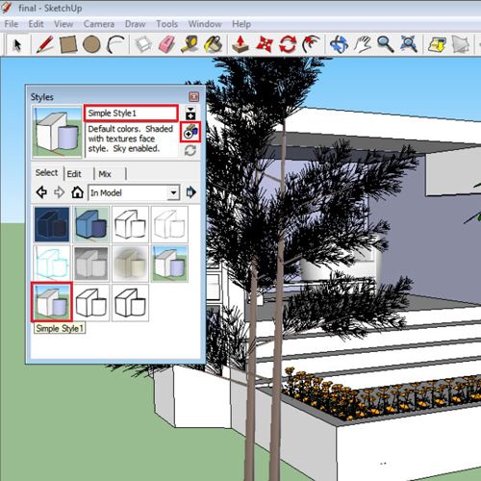Create new style with plus icon
481x481 pixels.
coord(190,132)
